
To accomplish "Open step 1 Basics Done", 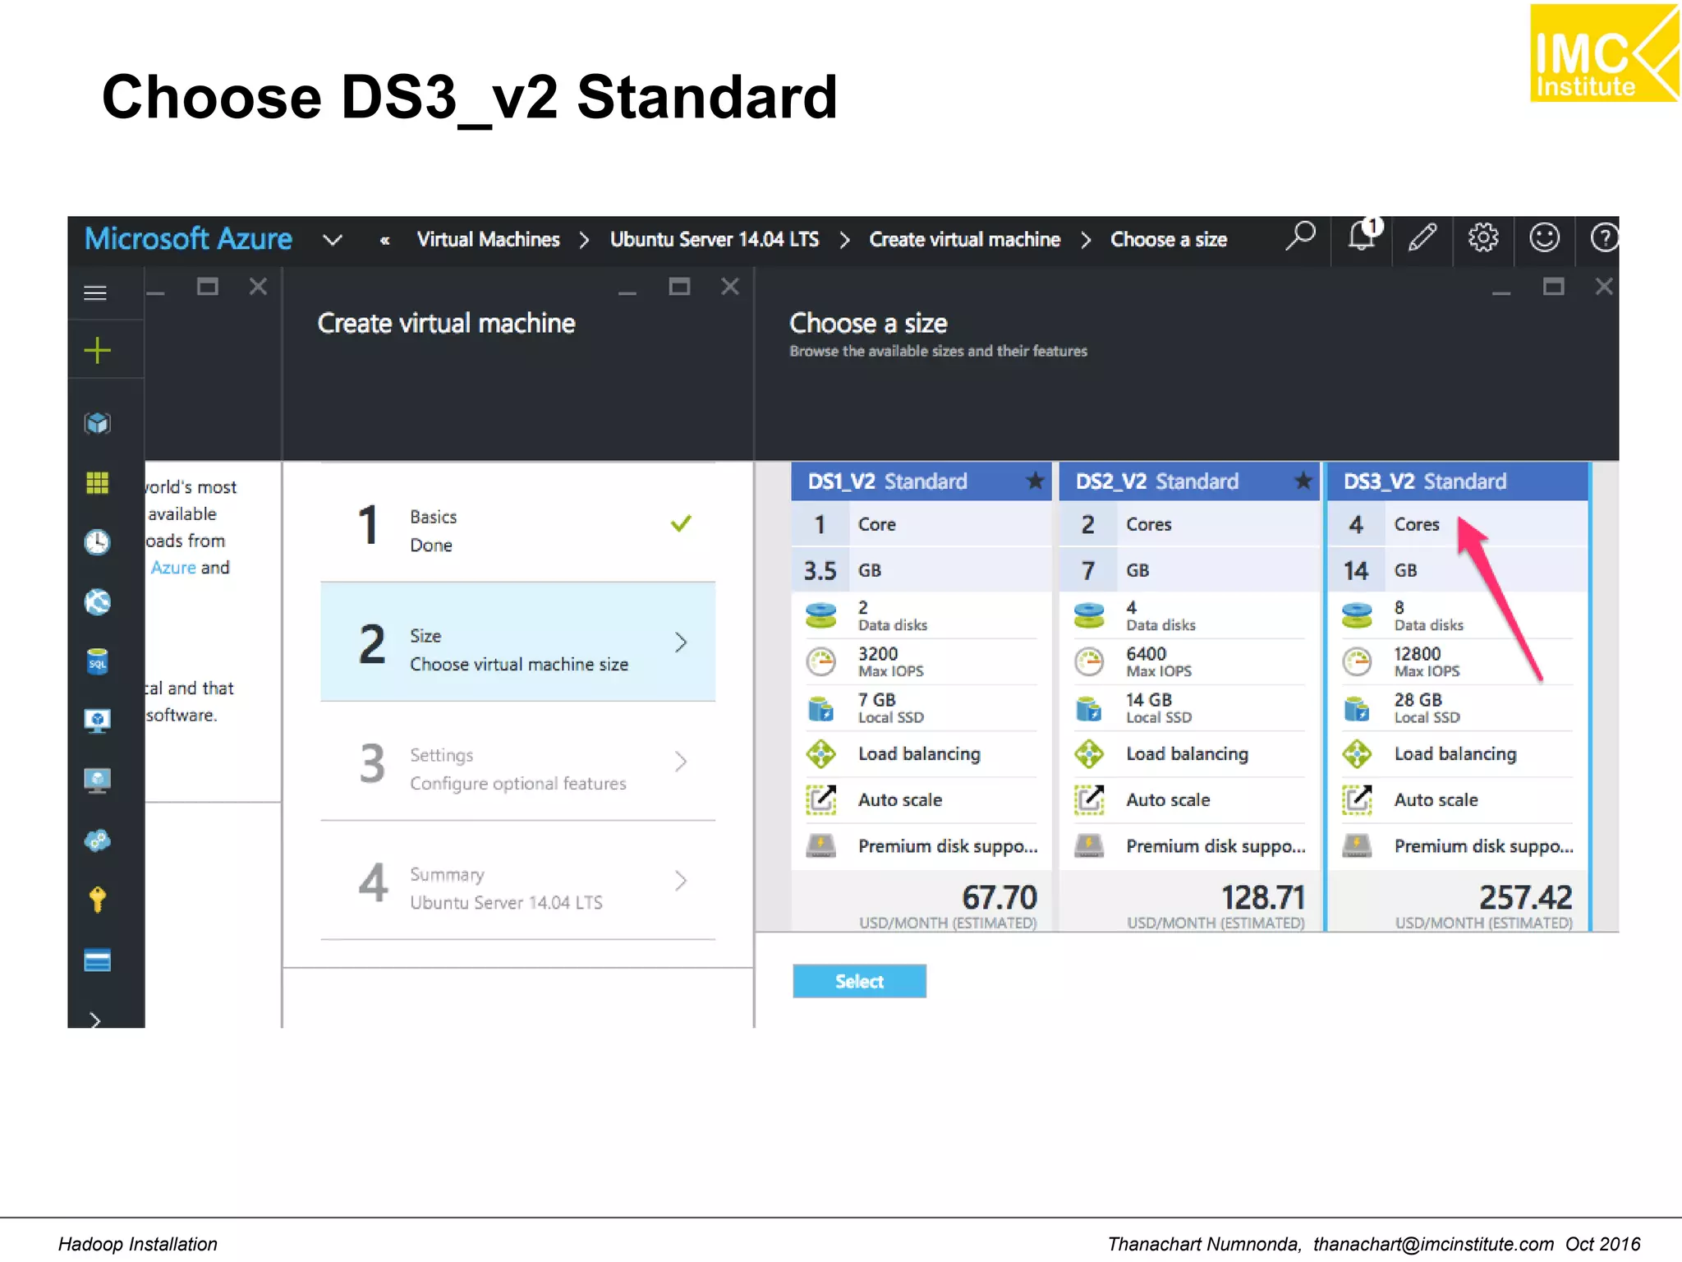I will [x=517, y=525].
